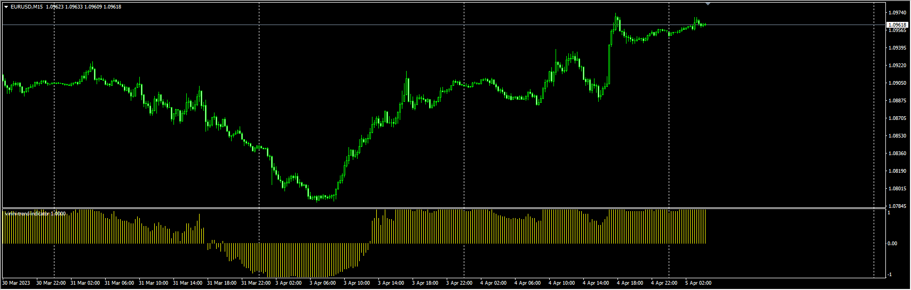Click the 3 Apr 06:00 time label
Image resolution: width=911 pixels, height=290 pixels.
point(322,283)
